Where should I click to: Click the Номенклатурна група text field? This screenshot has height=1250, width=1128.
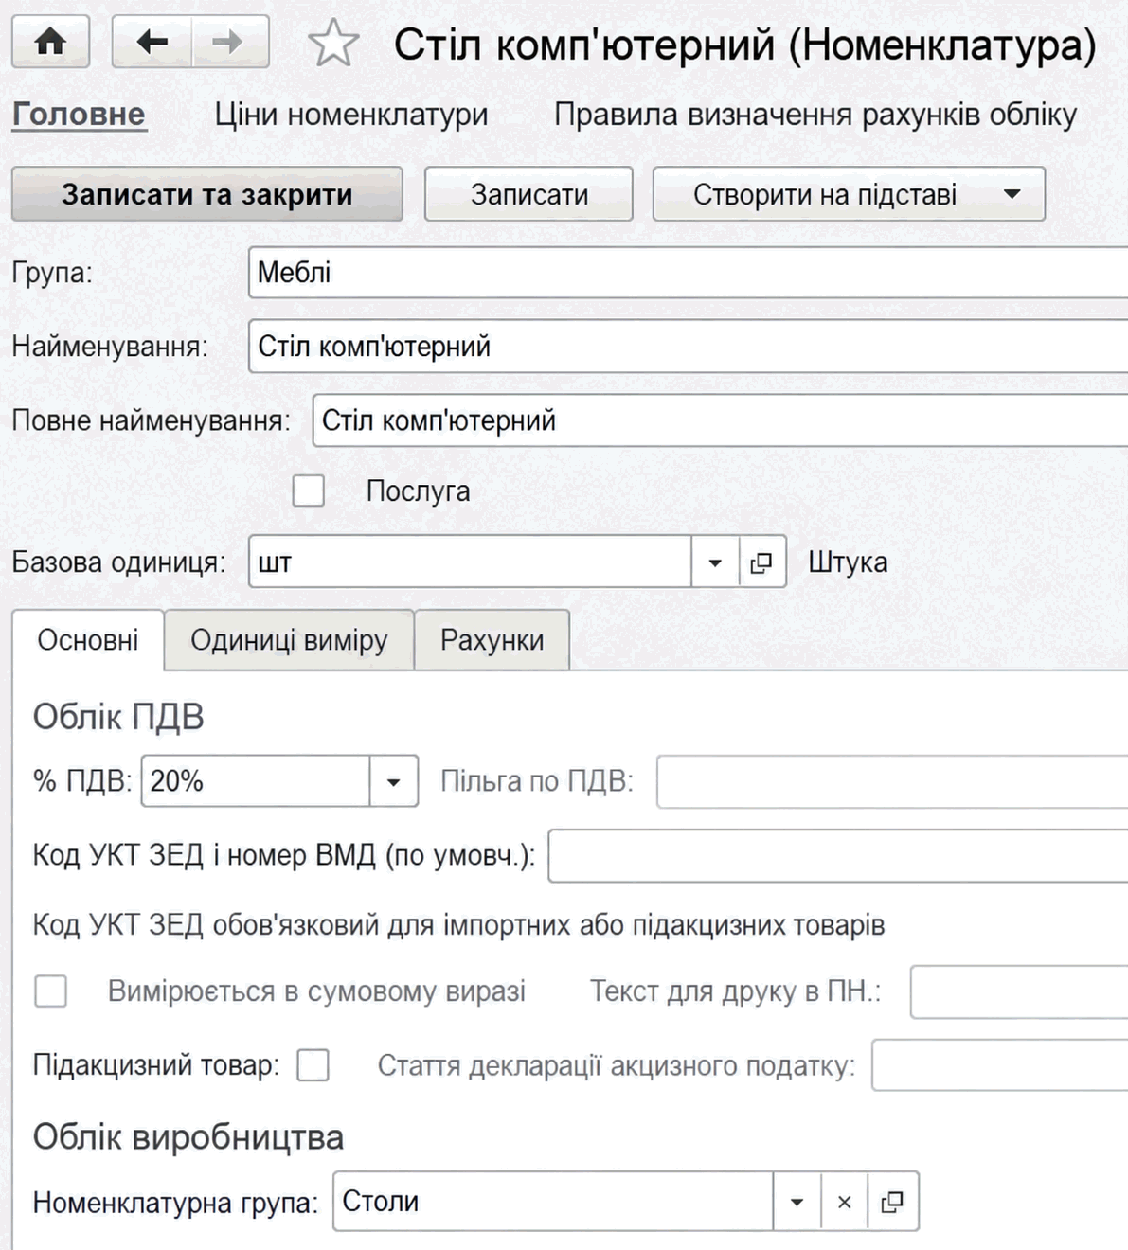(x=553, y=1203)
